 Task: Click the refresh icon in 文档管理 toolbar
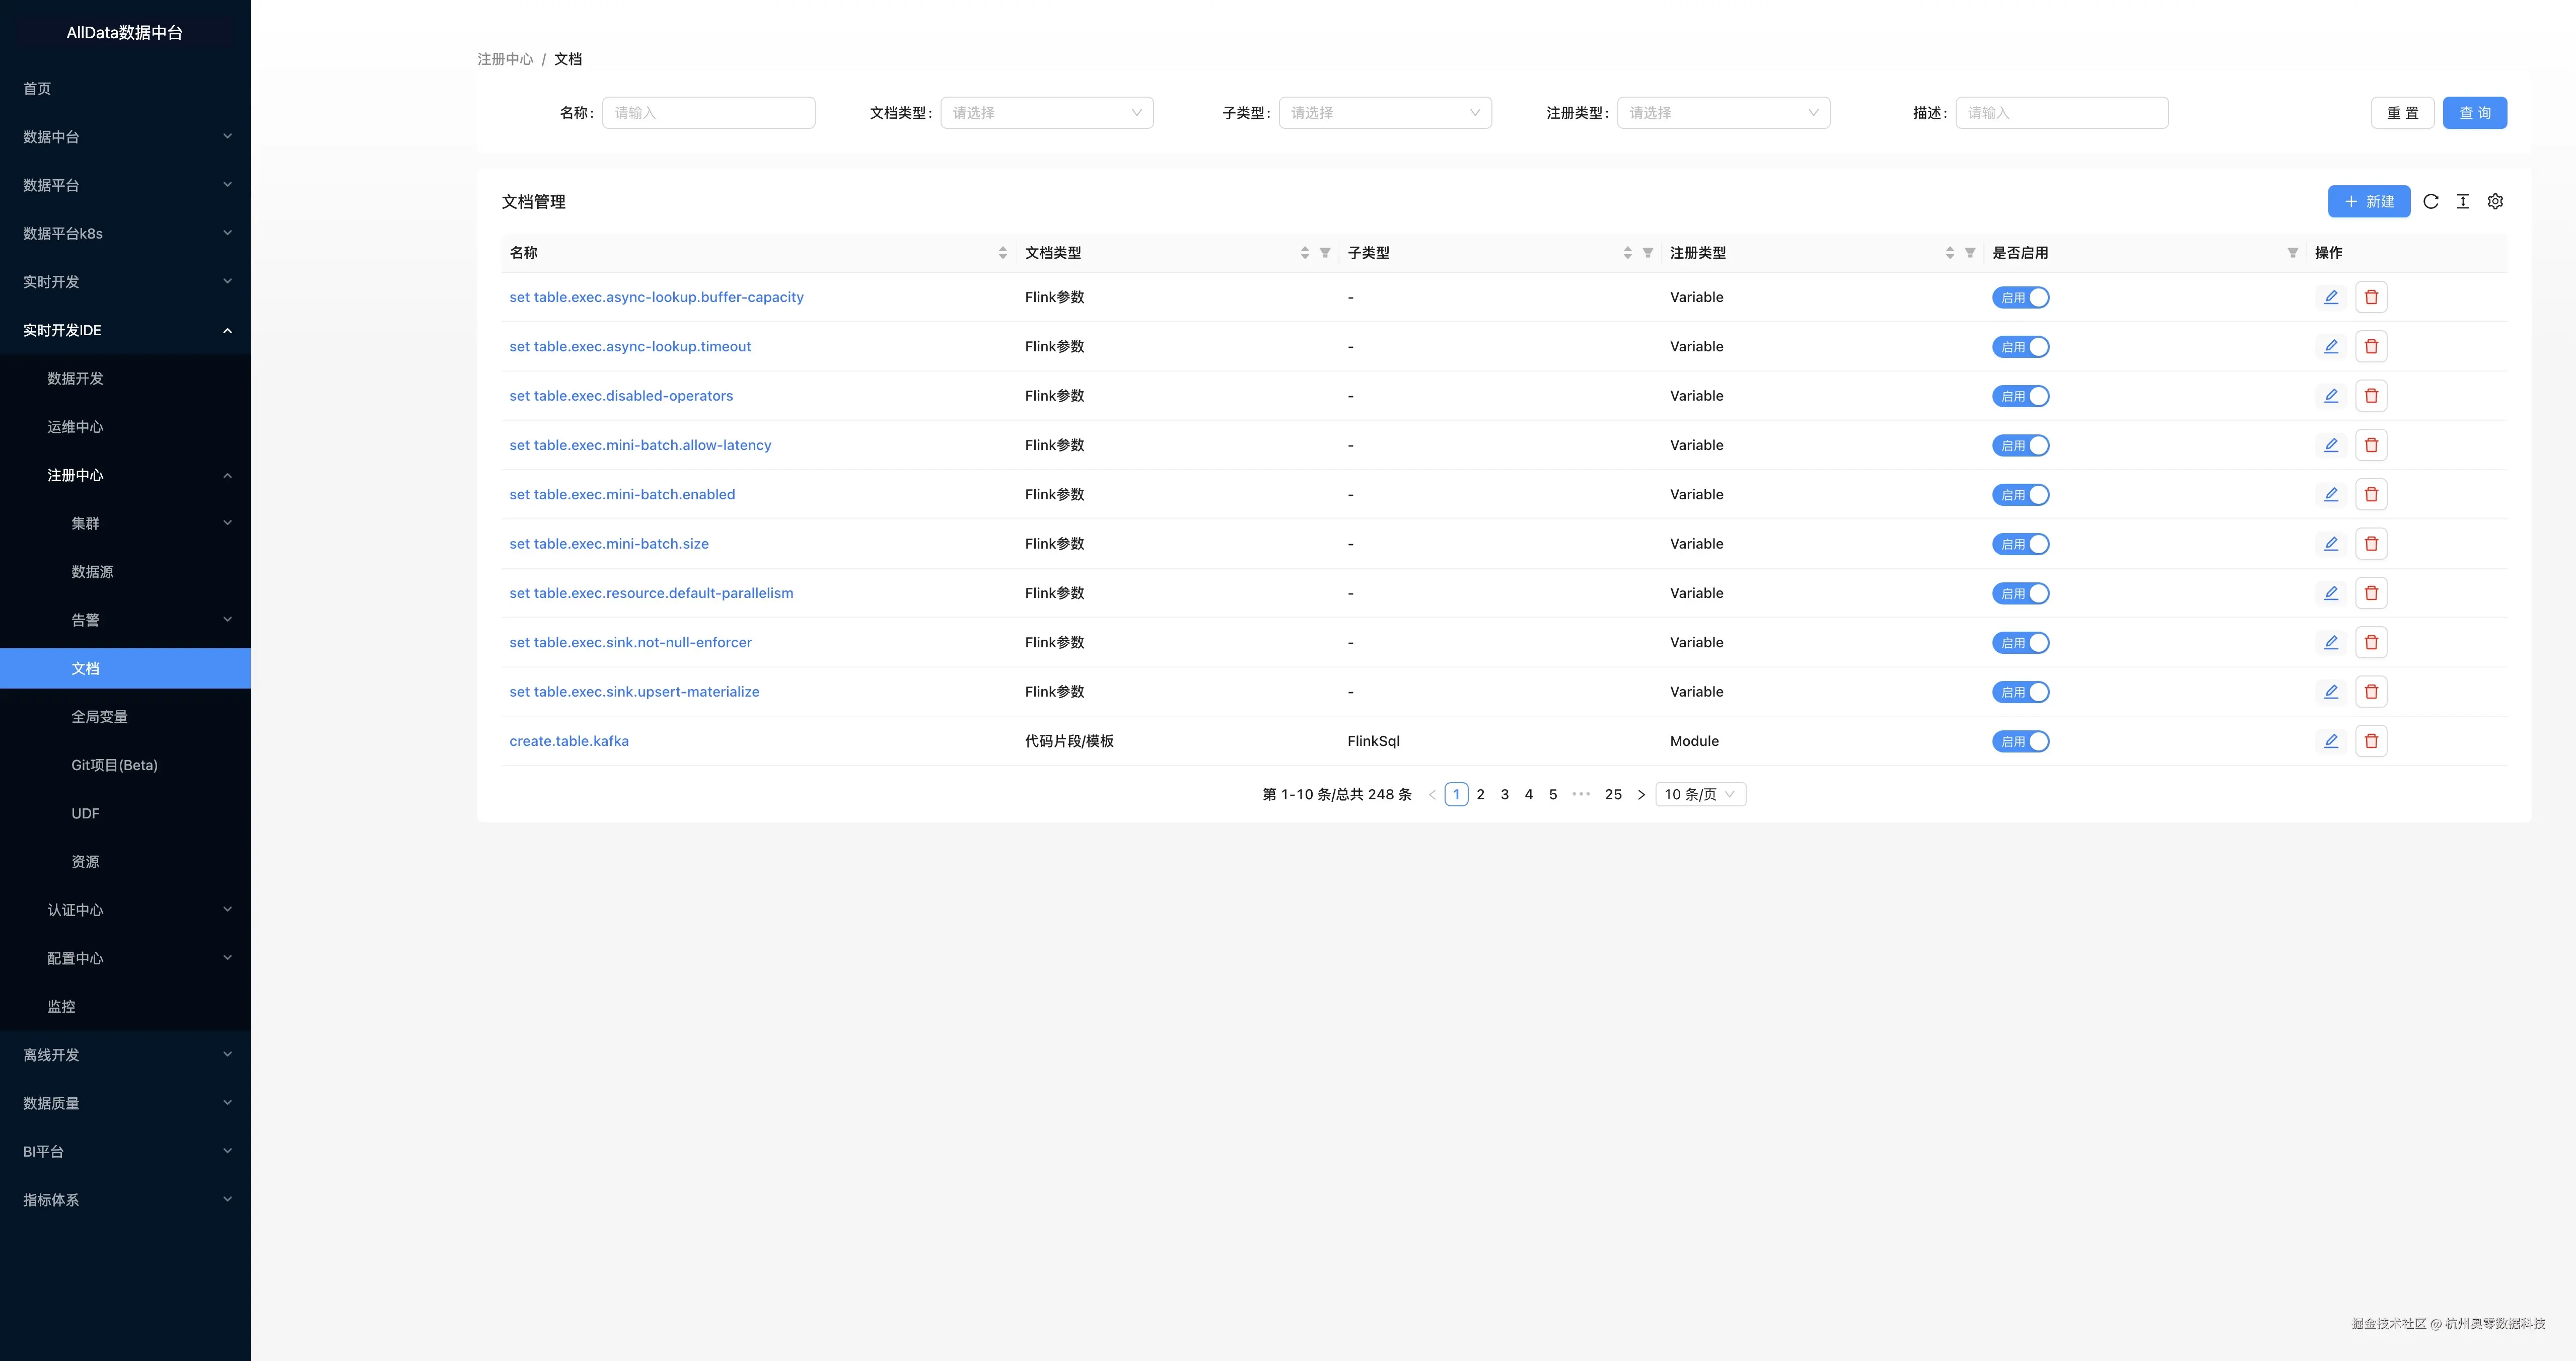pos(2431,202)
